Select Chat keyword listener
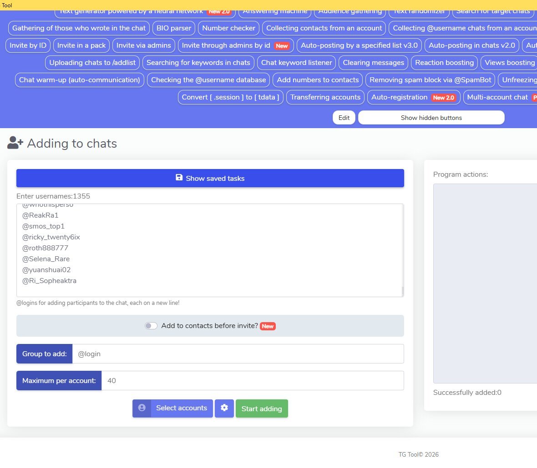 296,63
